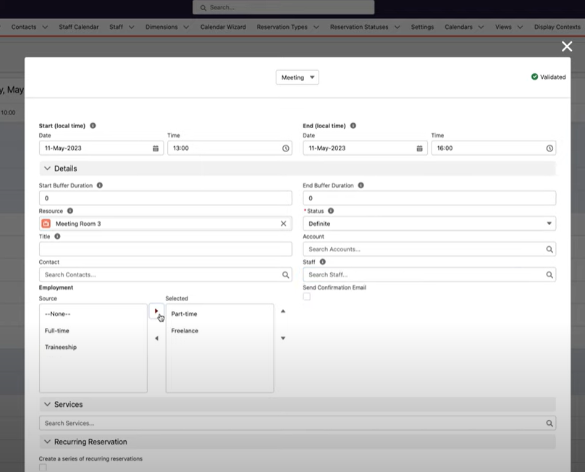The image size is (585, 472).
Task: Open the Staff tab in navigation bar
Action: point(116,27)
